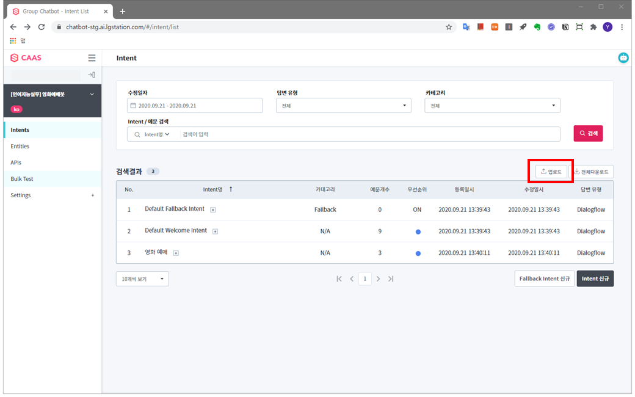Expand the Settings sidebar menu
This screenshot has height=397, width=635.
pos(93,195)
